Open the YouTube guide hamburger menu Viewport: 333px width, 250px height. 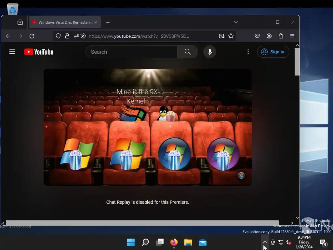[12, 52]
